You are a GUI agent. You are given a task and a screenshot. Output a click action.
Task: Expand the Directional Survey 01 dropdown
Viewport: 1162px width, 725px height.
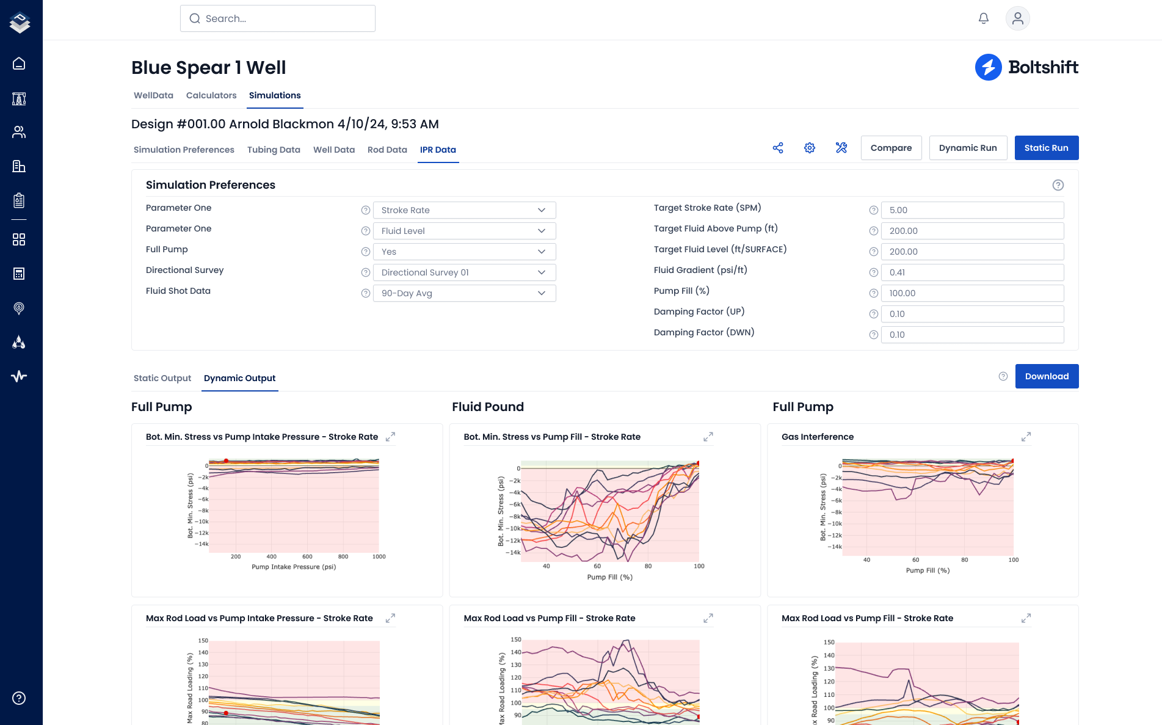[x=464, y=272]
